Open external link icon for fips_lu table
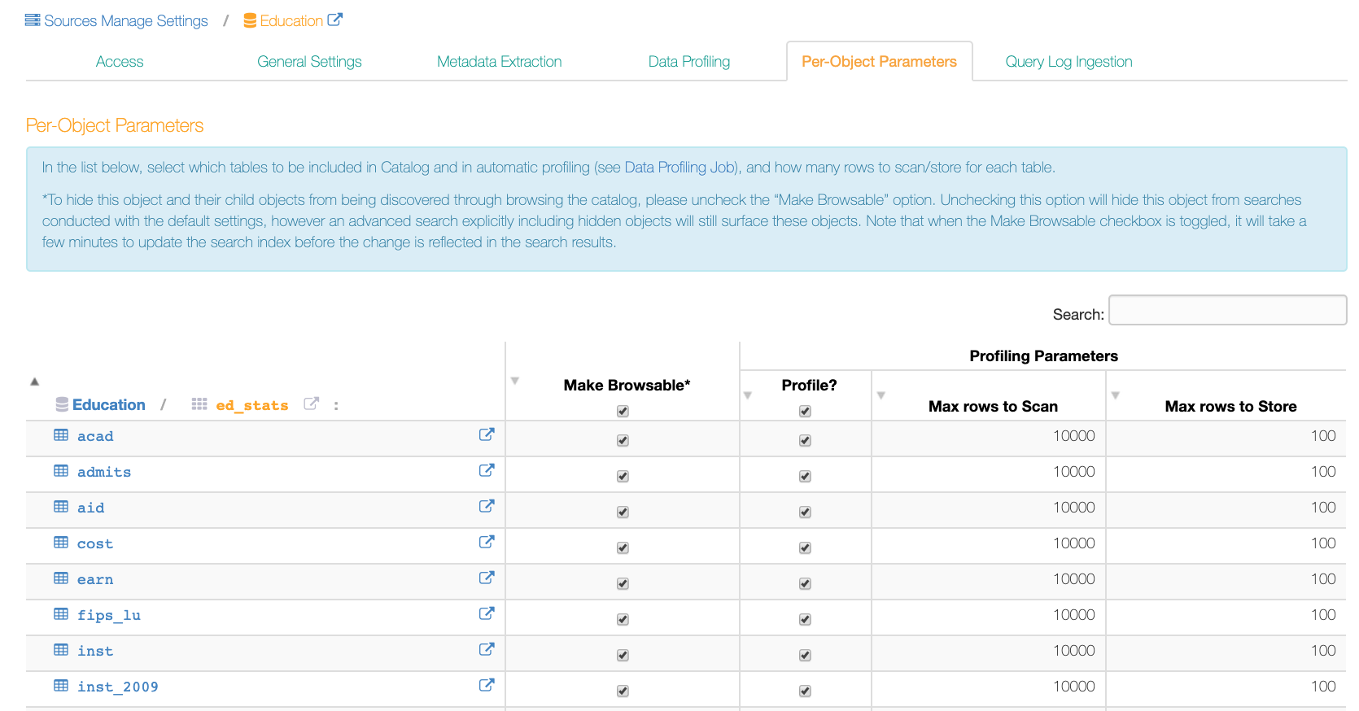The image size is (1359, 711). tap(487, 613)
